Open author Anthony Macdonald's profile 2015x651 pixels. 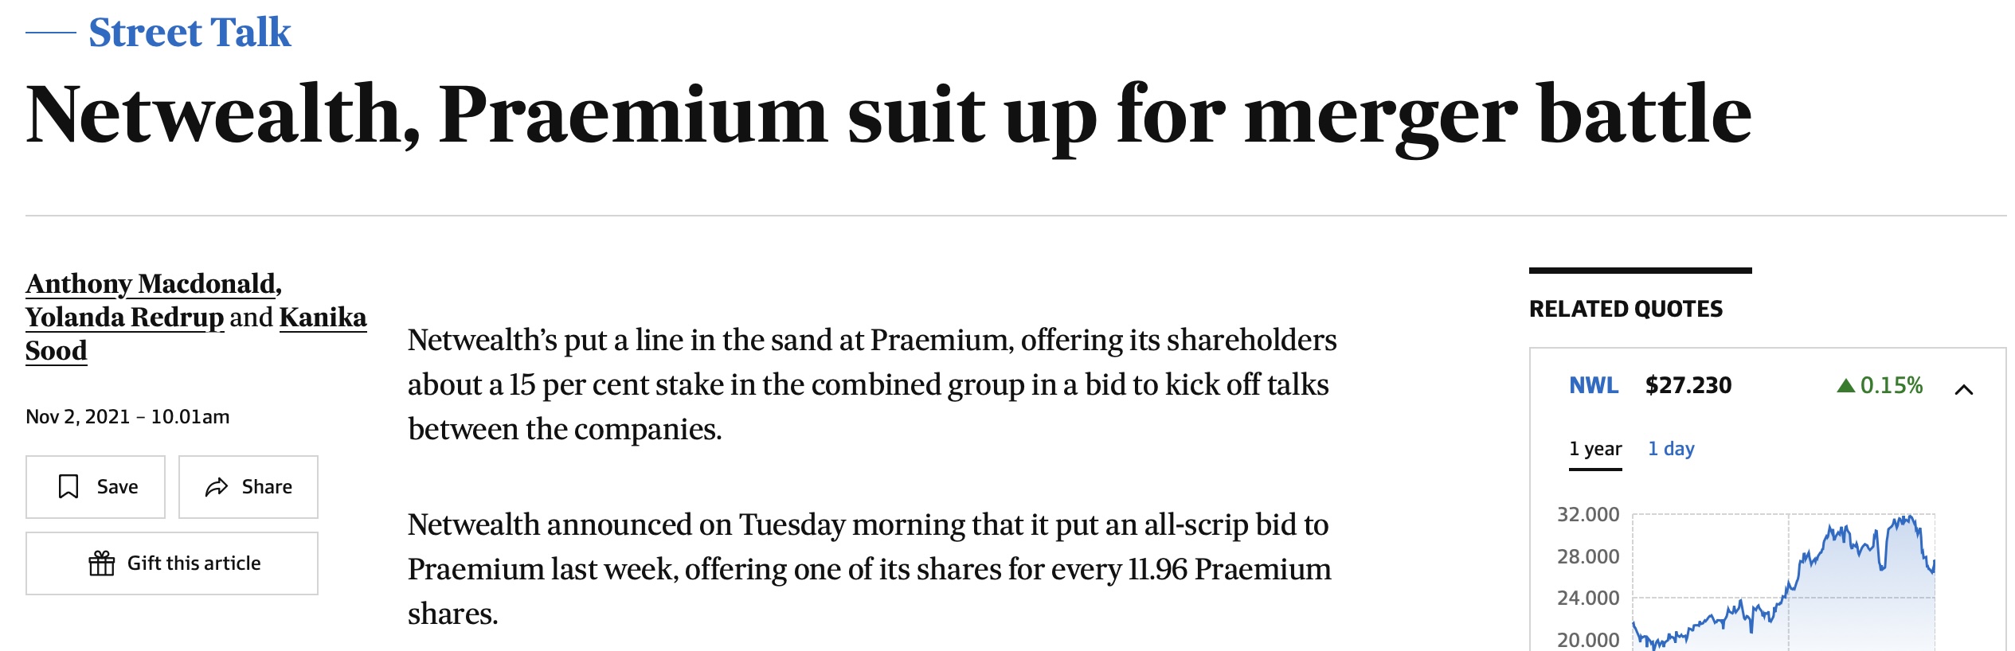click(x=151, y=284)
